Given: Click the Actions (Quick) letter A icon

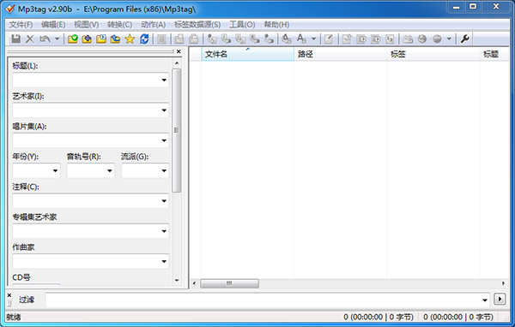Looking at the screenshot, I should click(301, 39).
